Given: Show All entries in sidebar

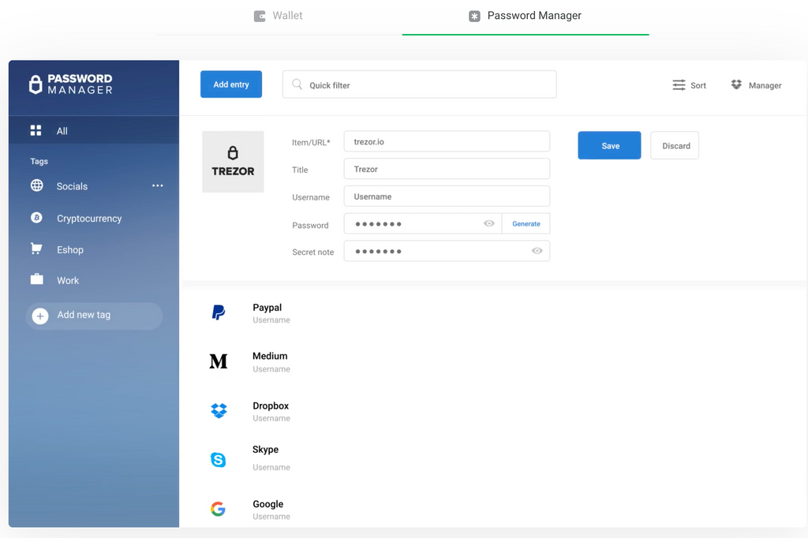Looking at the screenshot, I should (x=94, y=130).
